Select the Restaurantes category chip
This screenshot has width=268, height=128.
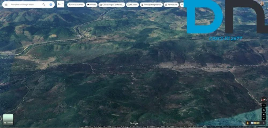pyautogui.click(x=76, y=5)
